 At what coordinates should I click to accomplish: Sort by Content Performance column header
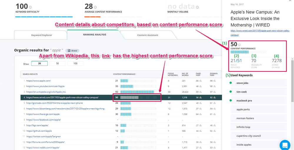(x=124, y=74)
